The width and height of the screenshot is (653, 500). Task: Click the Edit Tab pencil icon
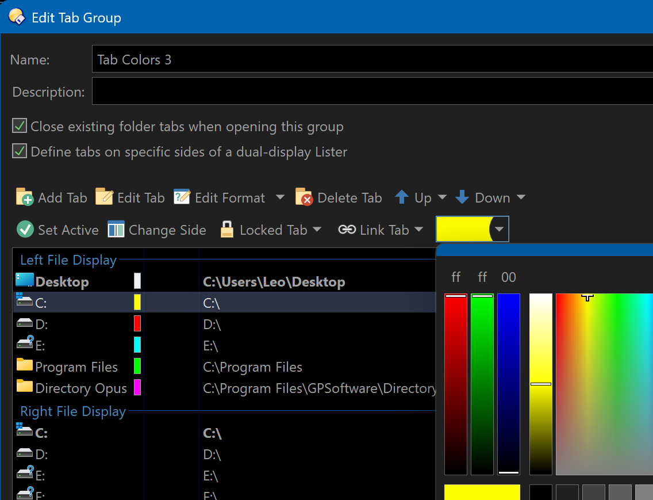click(x=104, y=197)
